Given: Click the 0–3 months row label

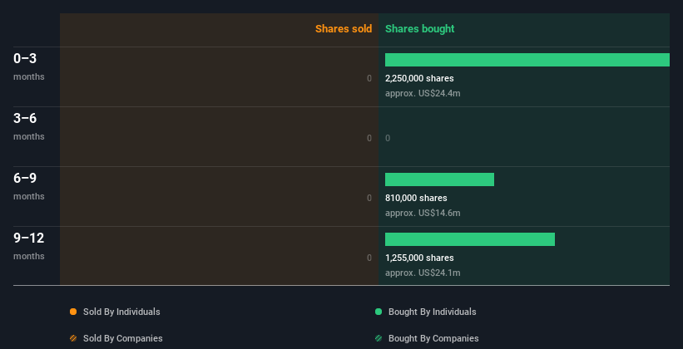Looking at the screenshot, I should point(29,66).
